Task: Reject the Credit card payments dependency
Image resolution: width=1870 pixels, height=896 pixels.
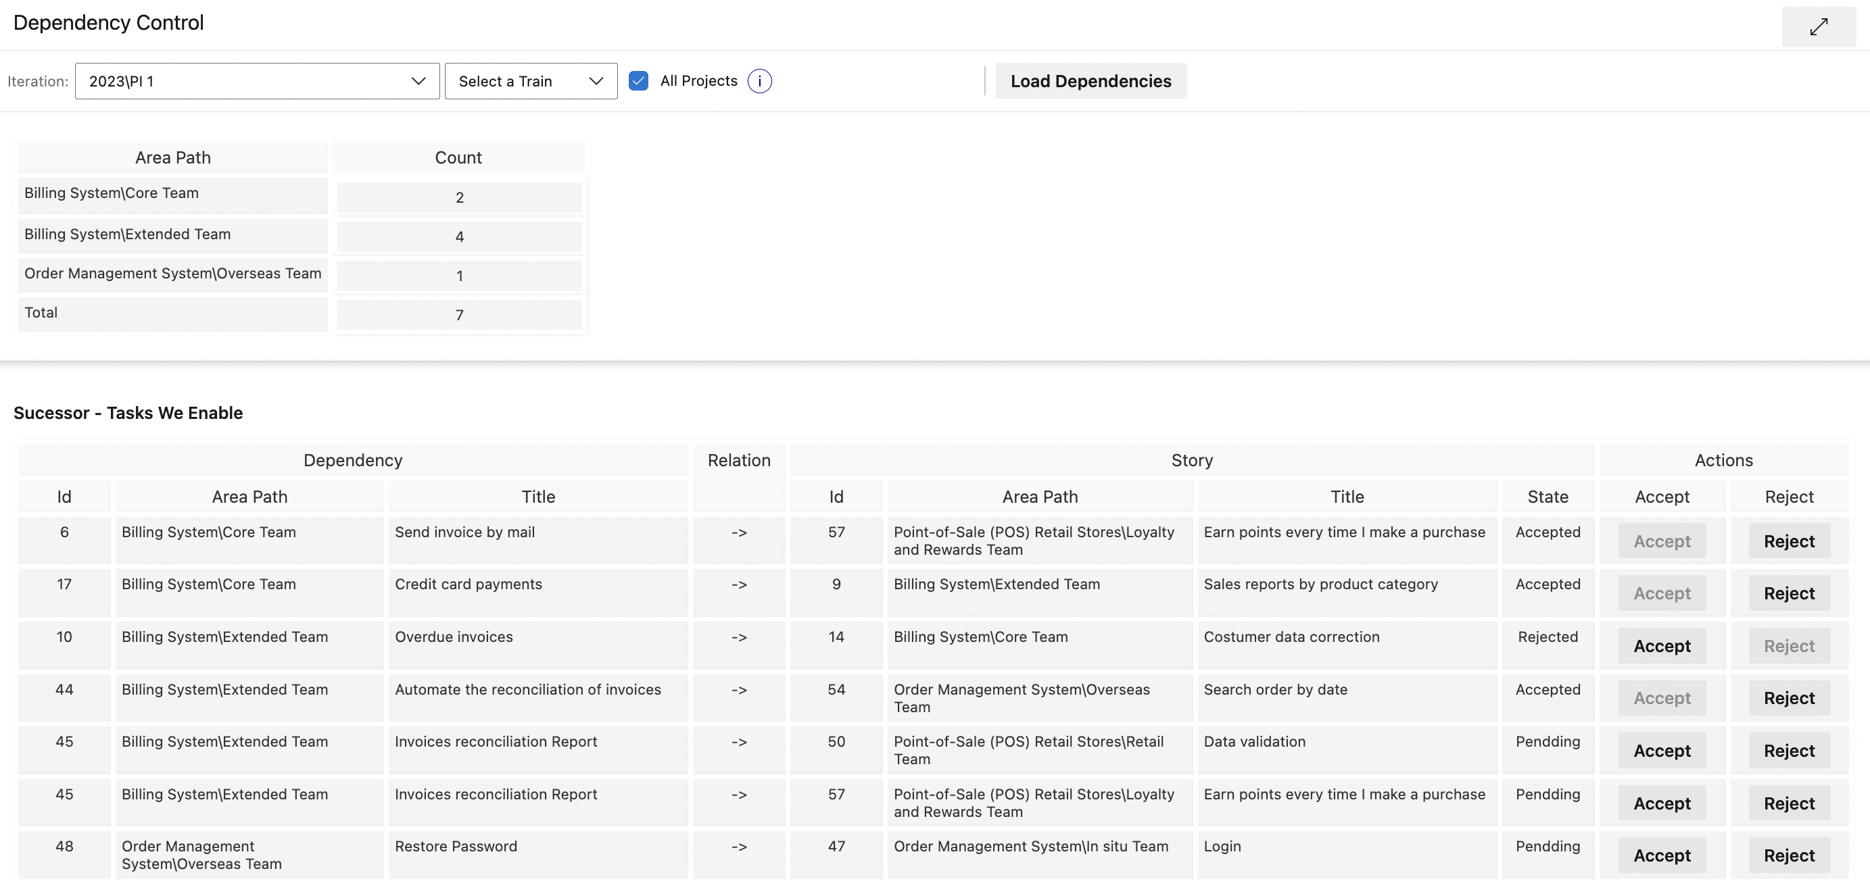Action: (1788, 593)
